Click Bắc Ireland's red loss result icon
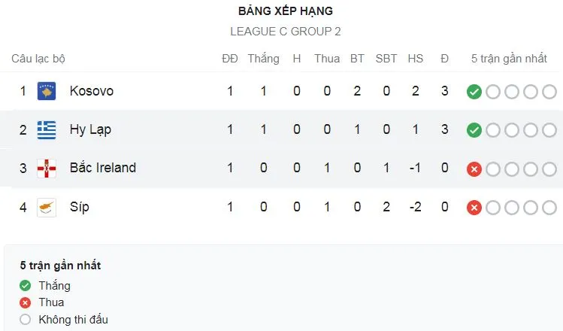Screen dimensions: 563x331 474,169
